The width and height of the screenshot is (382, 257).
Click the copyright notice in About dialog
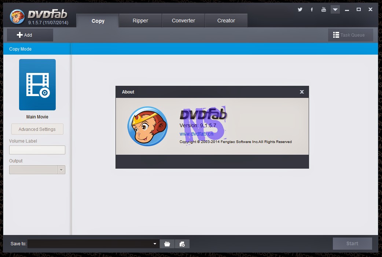click(x=236, y=142)
